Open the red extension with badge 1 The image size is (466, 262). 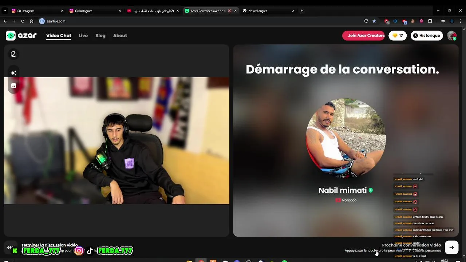click(x=387, y=21)
